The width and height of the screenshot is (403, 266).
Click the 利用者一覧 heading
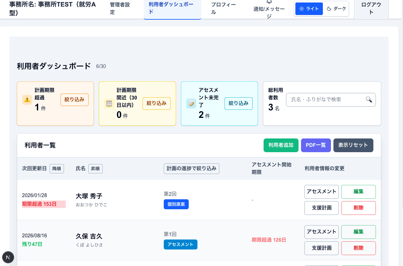(x=40, y=145)
